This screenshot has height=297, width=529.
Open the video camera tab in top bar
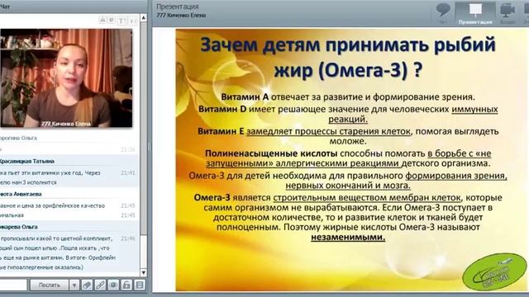coord(508,13)
